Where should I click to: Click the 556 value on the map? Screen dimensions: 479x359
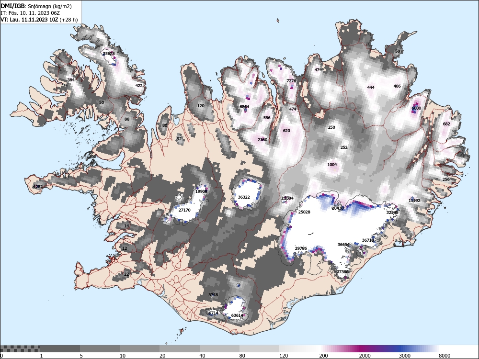[x=267, y=118]
